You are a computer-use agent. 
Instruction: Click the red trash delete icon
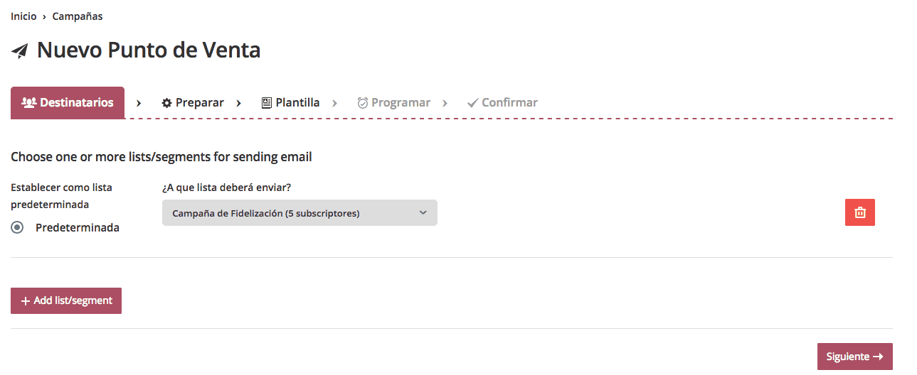[860, 212]
